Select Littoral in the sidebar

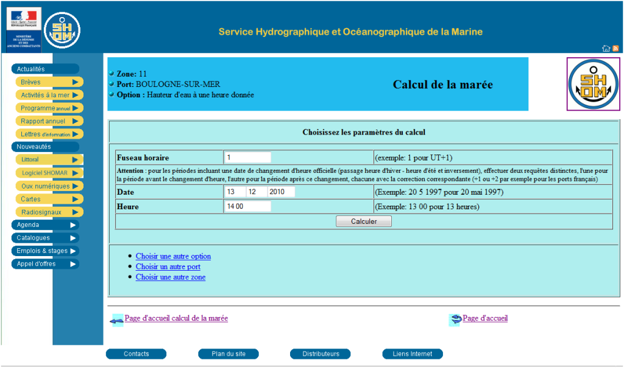49,159
